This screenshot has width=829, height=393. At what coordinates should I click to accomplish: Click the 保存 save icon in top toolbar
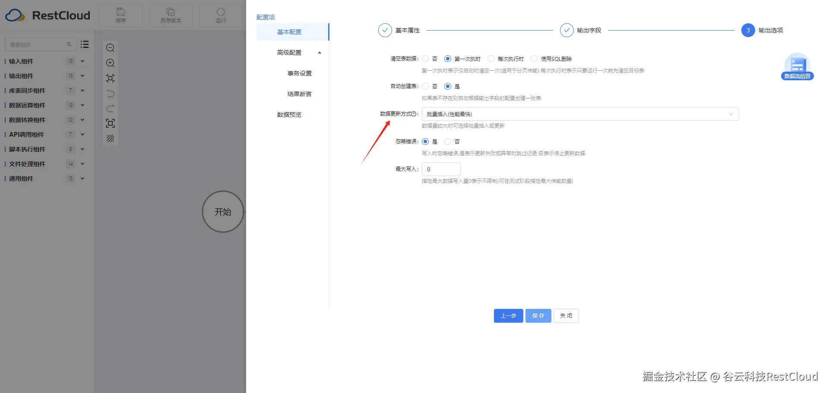[x=121, y=12]
